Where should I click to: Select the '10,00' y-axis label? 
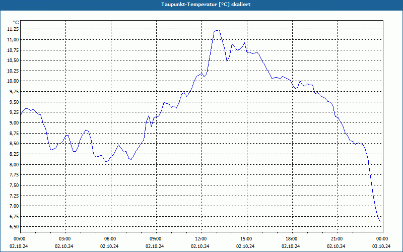[13, 81]
